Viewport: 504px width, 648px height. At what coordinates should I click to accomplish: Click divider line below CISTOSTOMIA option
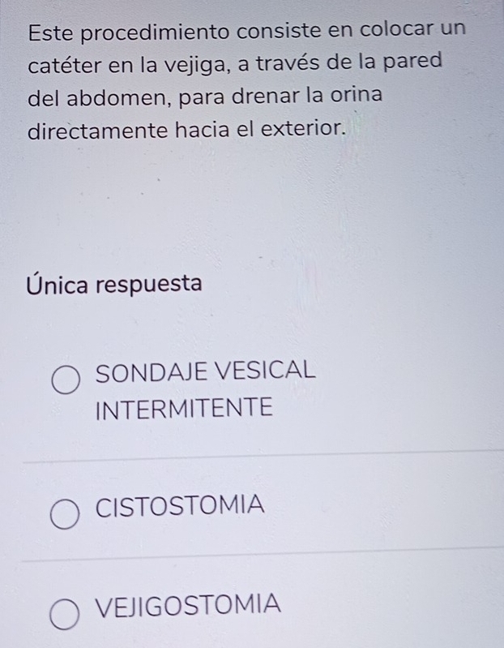pos(263,554)
